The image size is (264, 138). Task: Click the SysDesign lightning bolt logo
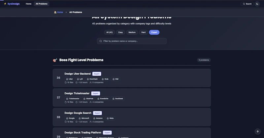(x=5, y=4)
